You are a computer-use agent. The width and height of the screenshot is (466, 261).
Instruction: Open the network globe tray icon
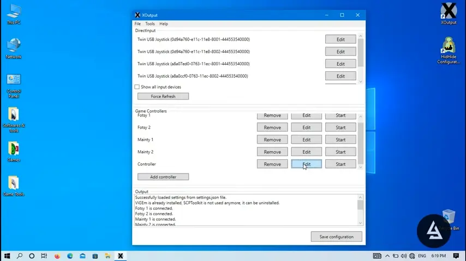(412, 256)
